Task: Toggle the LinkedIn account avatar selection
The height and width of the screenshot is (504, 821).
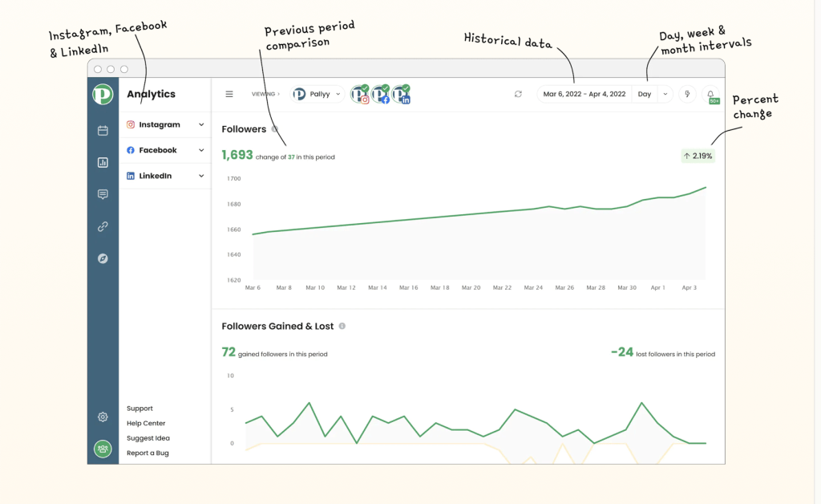Action: (x=401, y=94)
